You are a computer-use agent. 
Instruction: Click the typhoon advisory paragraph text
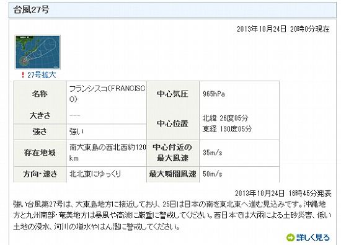pos(172,216)
